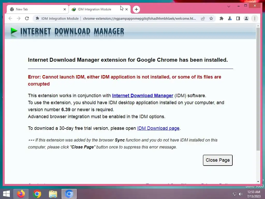Open the Windows Start button
Screen dimensions: 265x199
click(6, 194)
